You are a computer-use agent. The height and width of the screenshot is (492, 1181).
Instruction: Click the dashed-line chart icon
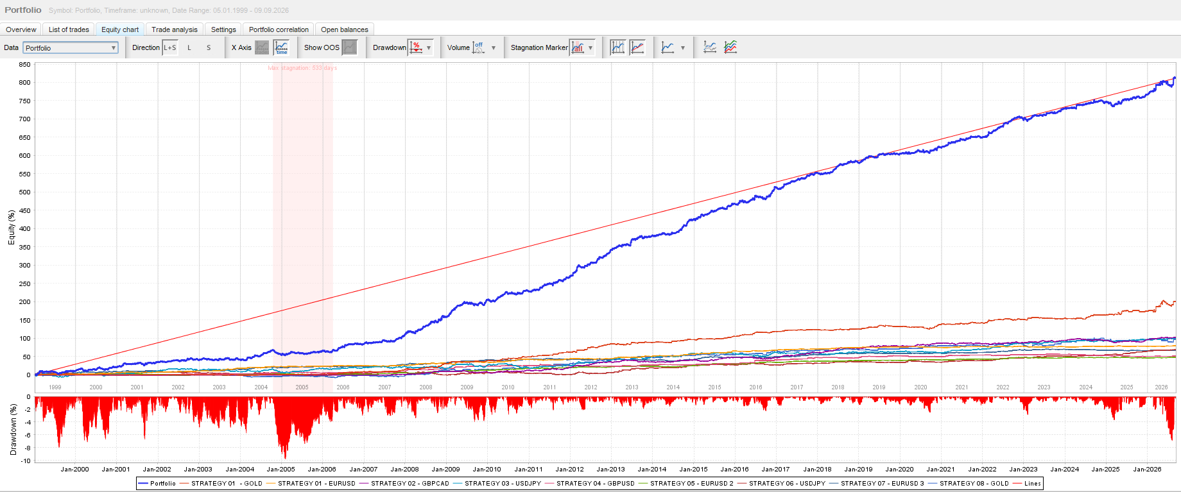[710, 47]
